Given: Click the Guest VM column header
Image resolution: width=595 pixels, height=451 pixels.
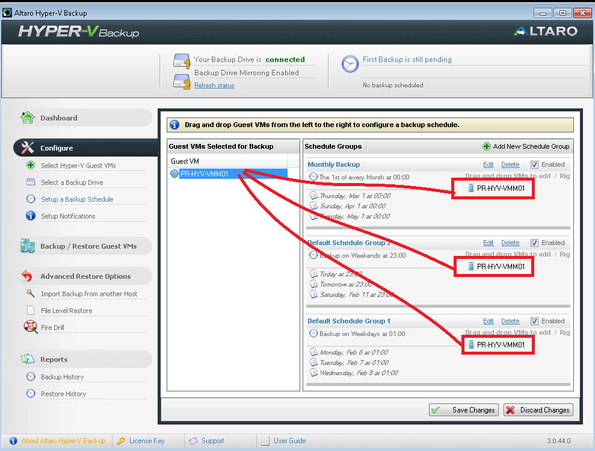Looking at the screenshot, I should tap(227, 161).
